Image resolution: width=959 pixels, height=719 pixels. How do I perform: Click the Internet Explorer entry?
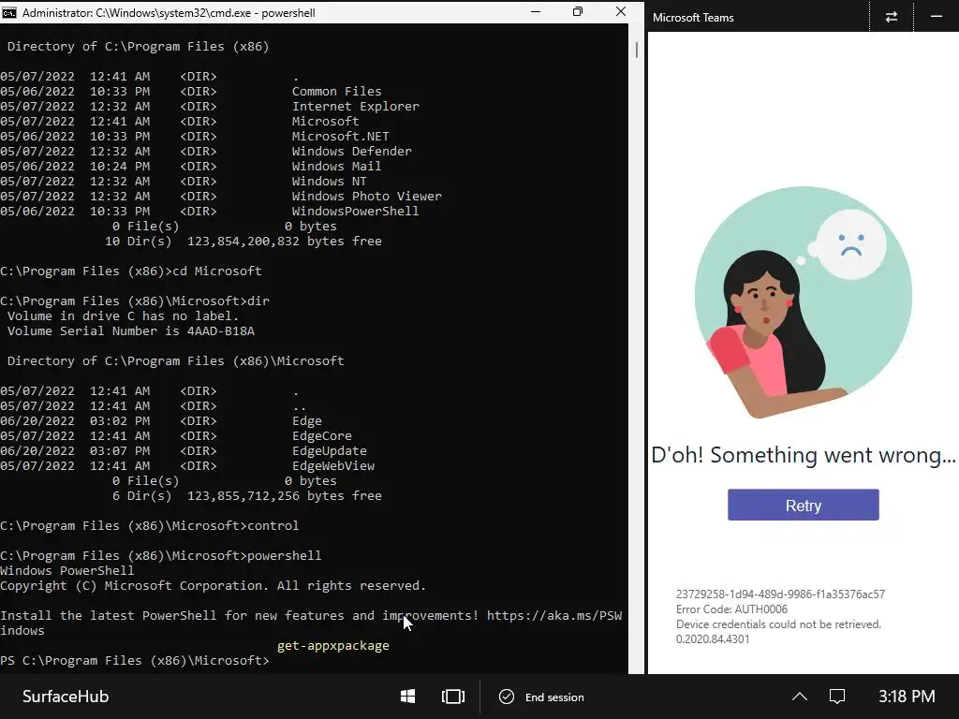coord(355,107)
